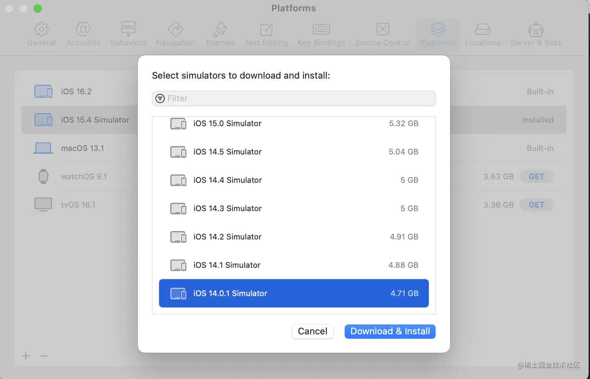Screen dimensions: 590x379
Task: Open the Locations drive icon
Action: 483,29
